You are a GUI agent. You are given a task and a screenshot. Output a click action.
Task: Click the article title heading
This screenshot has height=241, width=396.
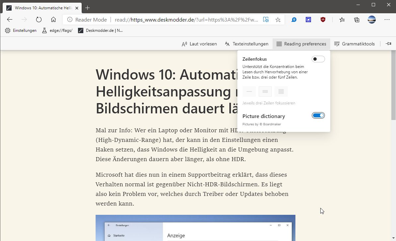(166, 91)
